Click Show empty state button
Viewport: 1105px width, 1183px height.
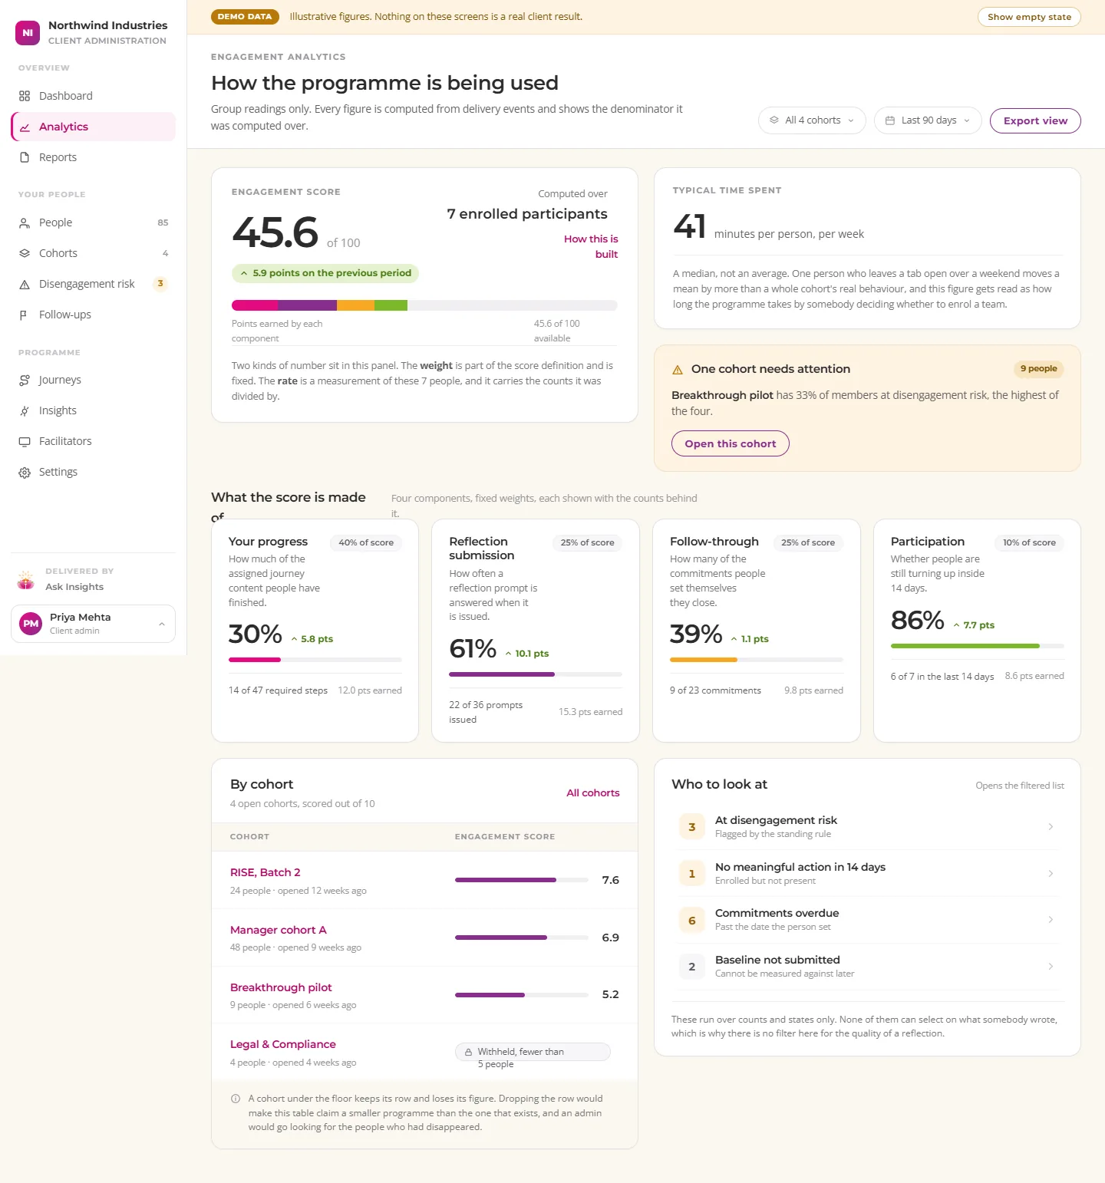(1029, 17)
